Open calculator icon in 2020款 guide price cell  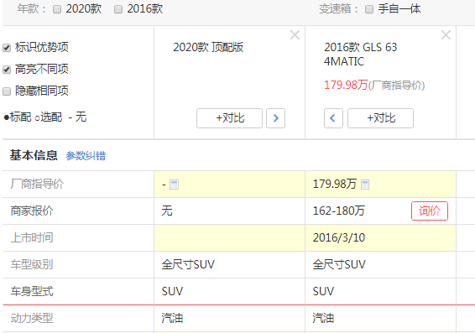point(175,185)
